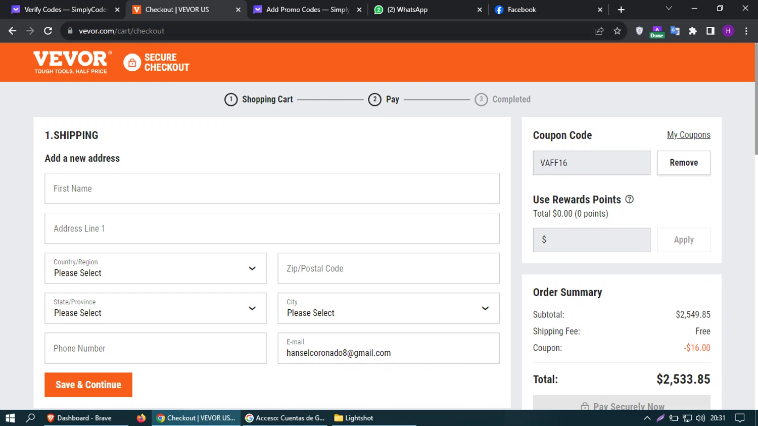This screenshot has width=758, height=426.
Task: Expand the City dropdown
Action: pyautogui.click(x=389, y=308)
